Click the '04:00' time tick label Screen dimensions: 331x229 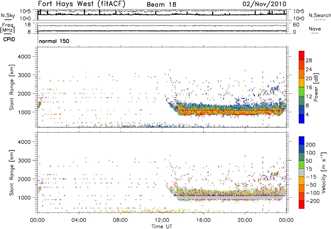click(x=79, y=220)
